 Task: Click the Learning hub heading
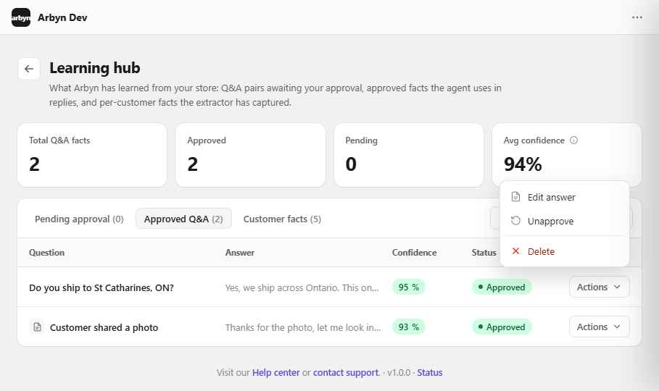click(x=95, y=68)
